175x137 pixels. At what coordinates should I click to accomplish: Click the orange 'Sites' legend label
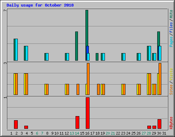(171, 90)
